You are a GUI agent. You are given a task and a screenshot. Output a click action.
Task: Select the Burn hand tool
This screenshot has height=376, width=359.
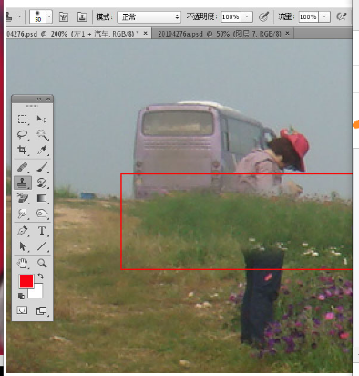[42, 214]
